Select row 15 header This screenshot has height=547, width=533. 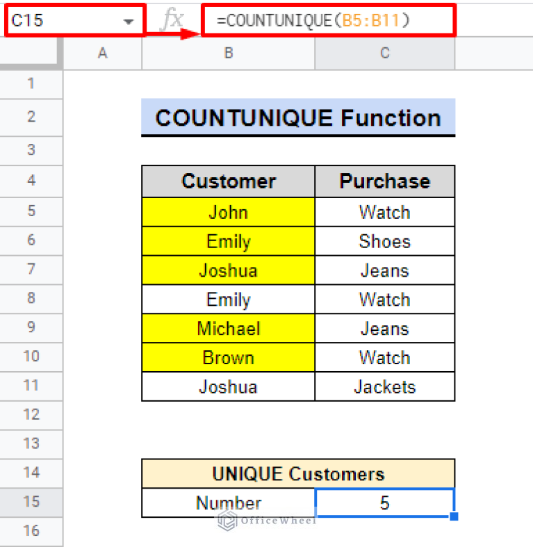click(31, 502)
